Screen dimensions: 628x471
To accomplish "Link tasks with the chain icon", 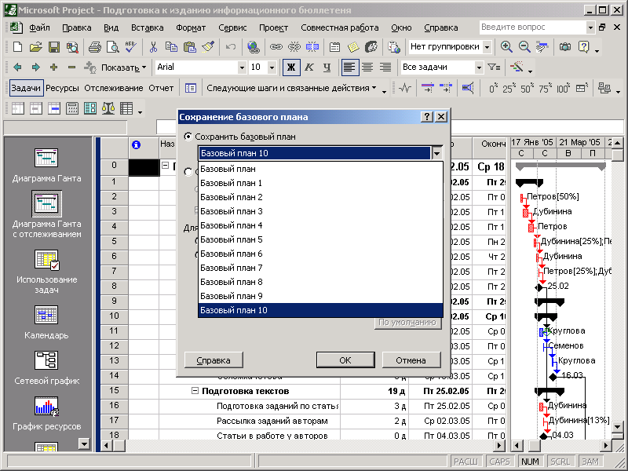I will [276, 47].
